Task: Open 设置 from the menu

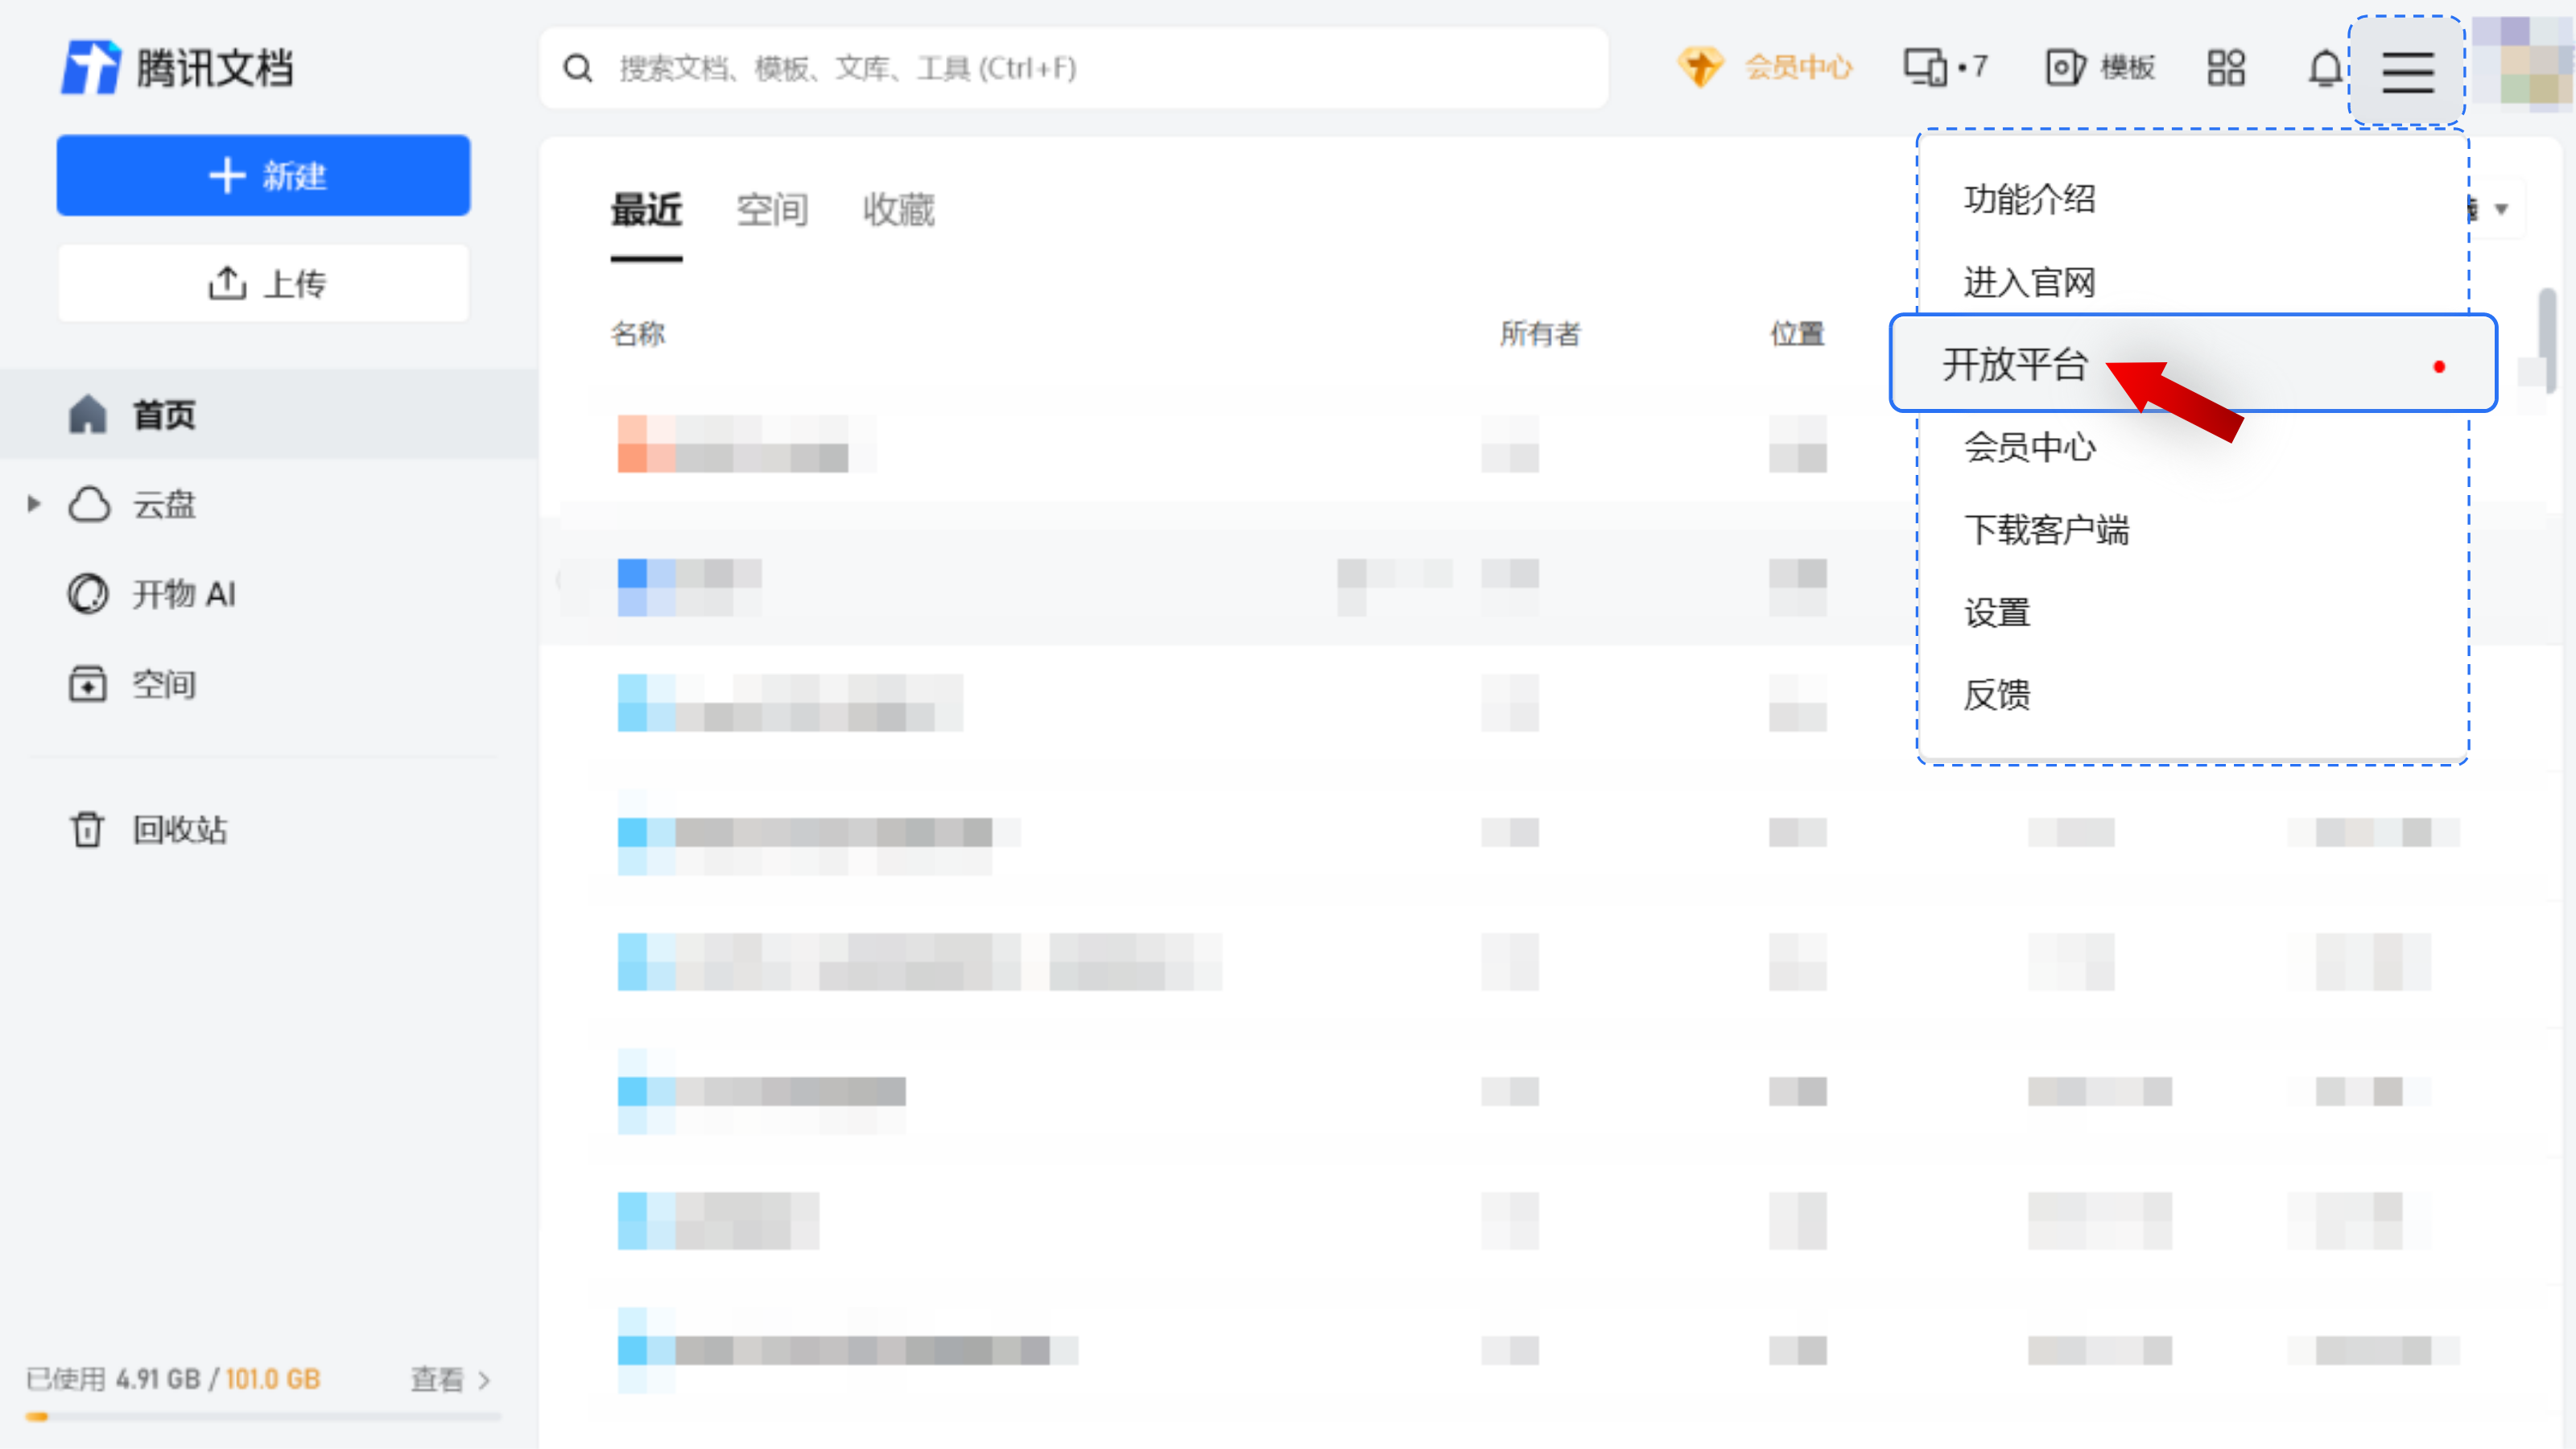Action: 1996,612
